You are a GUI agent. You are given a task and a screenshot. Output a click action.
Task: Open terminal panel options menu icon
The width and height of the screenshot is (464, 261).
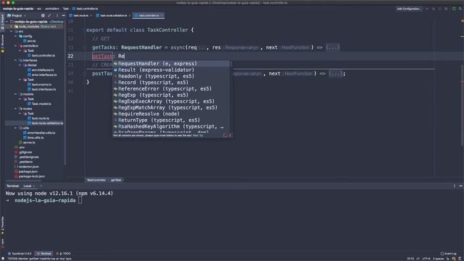pos(455,186)
